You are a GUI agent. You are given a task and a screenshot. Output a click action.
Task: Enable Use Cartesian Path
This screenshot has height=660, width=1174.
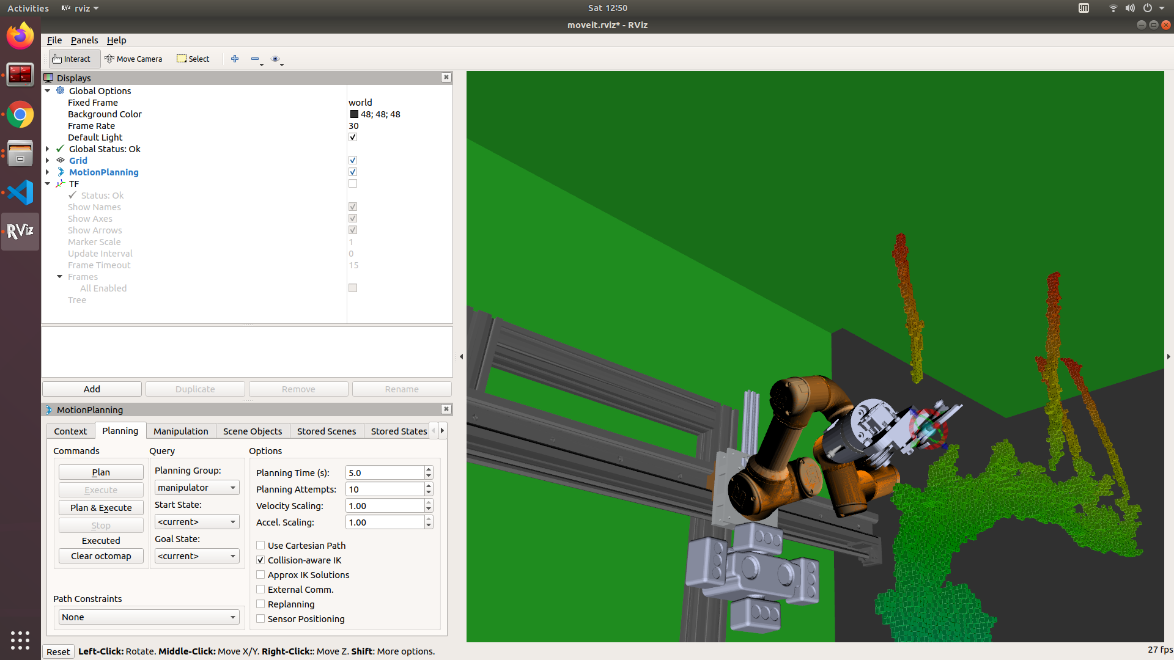tap(260, 545)
